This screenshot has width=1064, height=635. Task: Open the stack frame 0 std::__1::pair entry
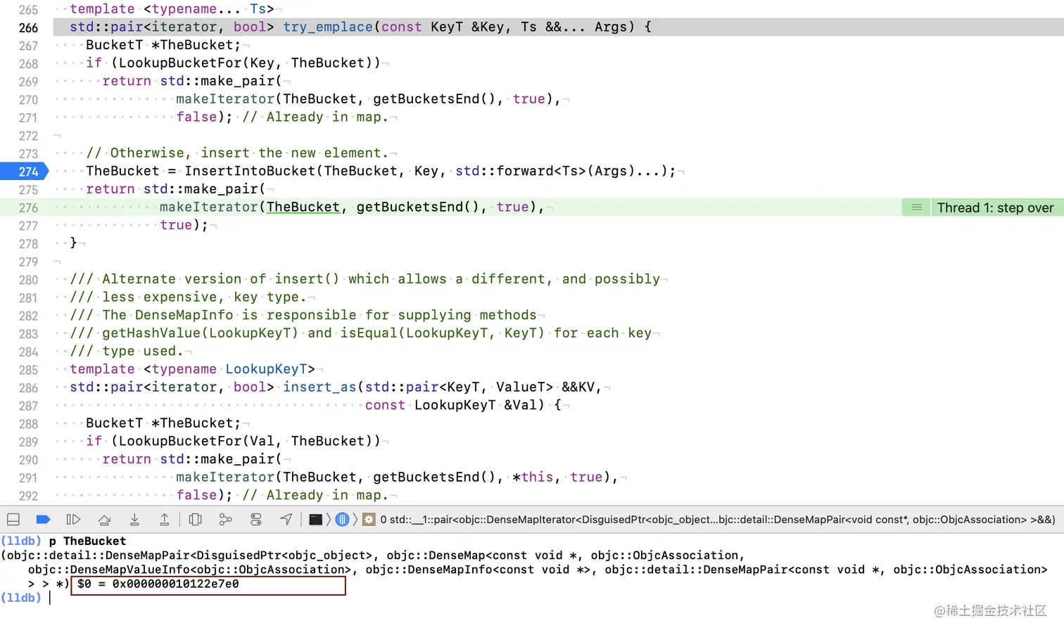(x=718, y=520)
